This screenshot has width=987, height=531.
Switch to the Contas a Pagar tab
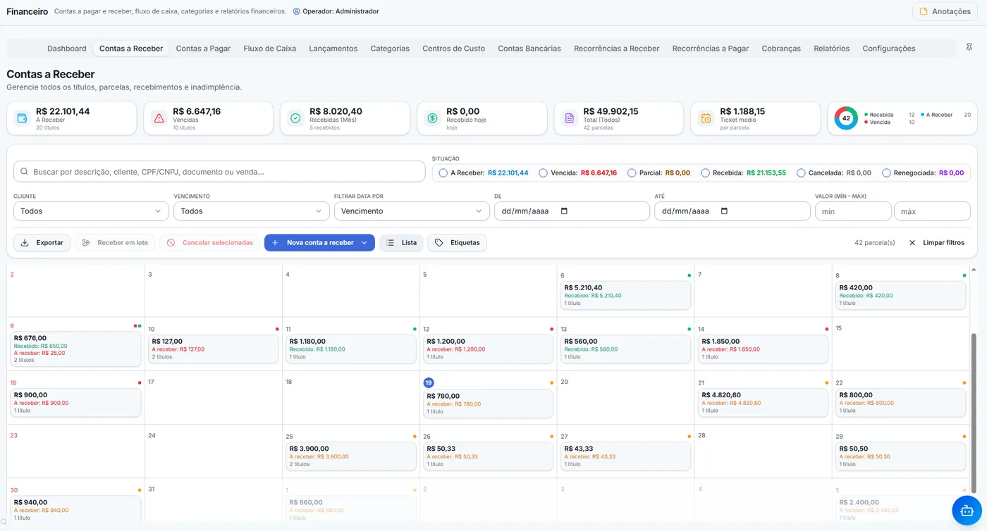(x=203, y=49)
